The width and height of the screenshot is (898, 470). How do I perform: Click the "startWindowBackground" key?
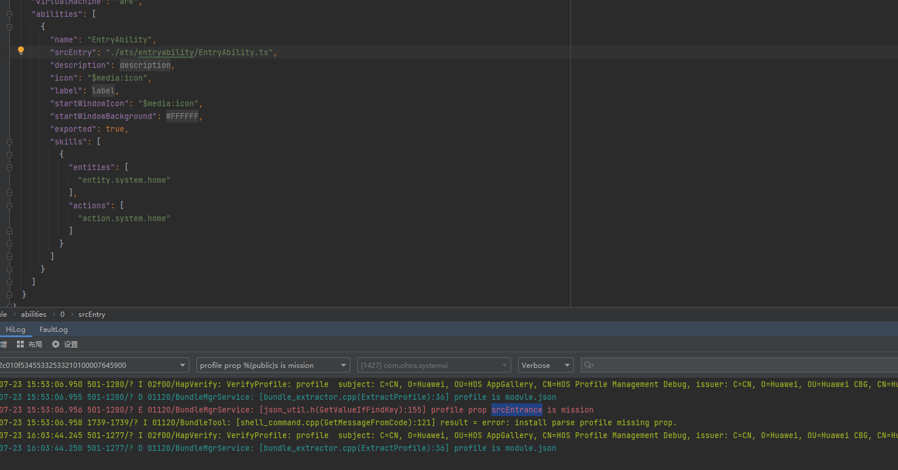[103, 116]
